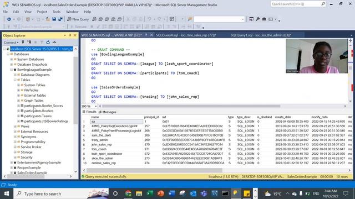
Task: Expand the EntertainmentAgencyExample database node
Action: pyautogui.click(x=12, y=163)
